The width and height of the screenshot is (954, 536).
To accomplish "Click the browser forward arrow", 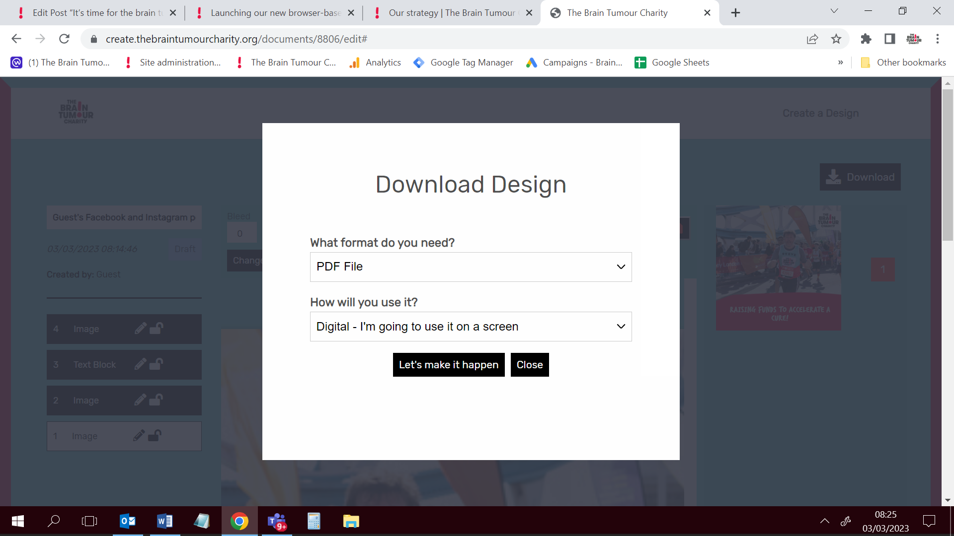I will tap(40, 39).
